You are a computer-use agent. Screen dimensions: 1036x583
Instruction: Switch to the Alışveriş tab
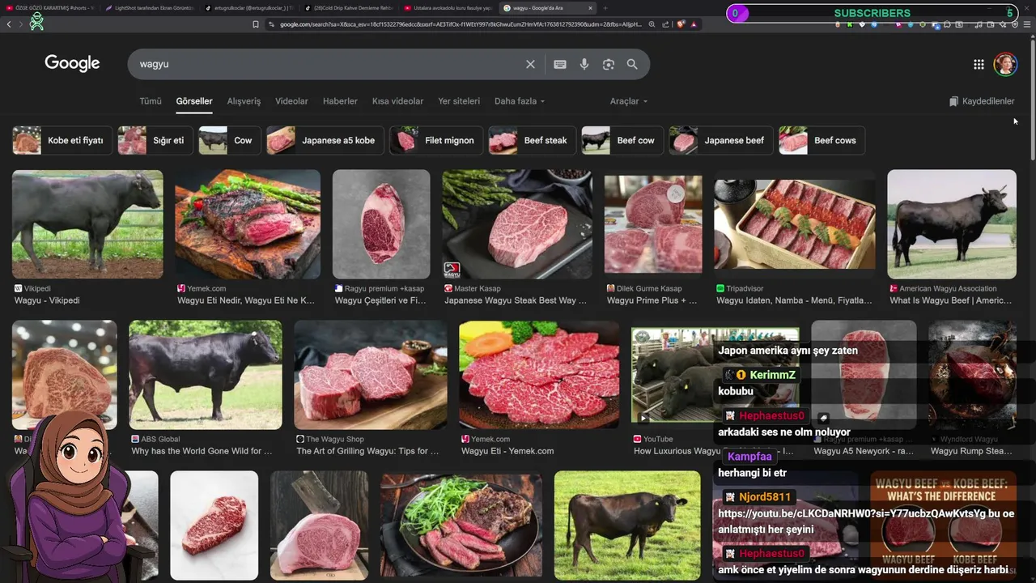pyautogui.click(x=244, y=101)
